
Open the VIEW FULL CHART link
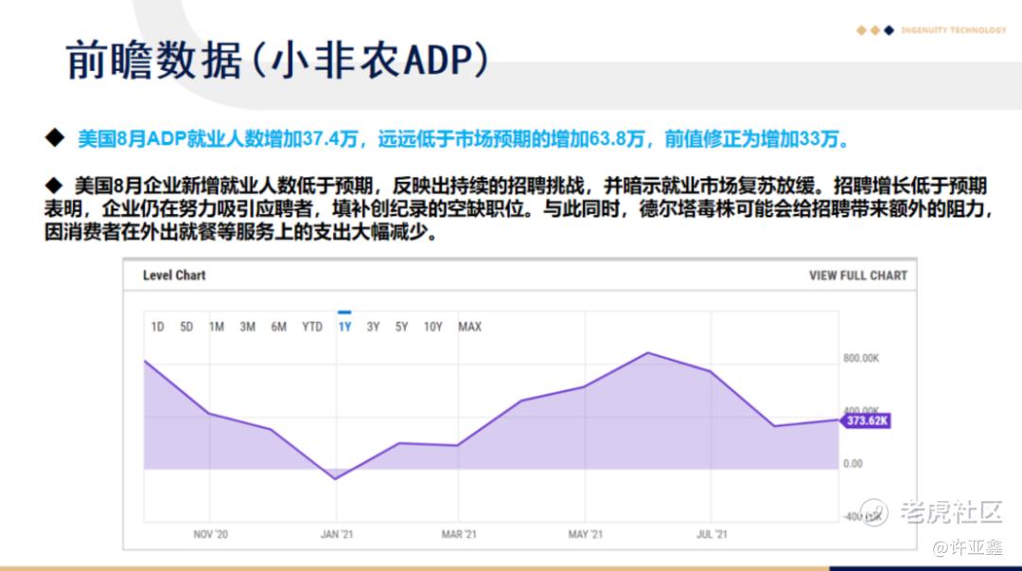(x=857, y=276)
